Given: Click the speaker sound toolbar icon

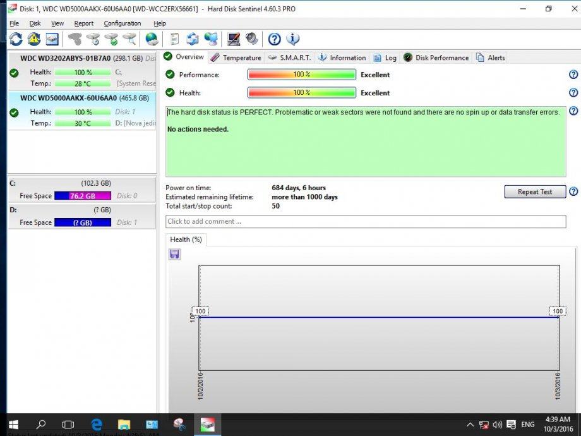Looking at the screenshot, I should 251,39.
